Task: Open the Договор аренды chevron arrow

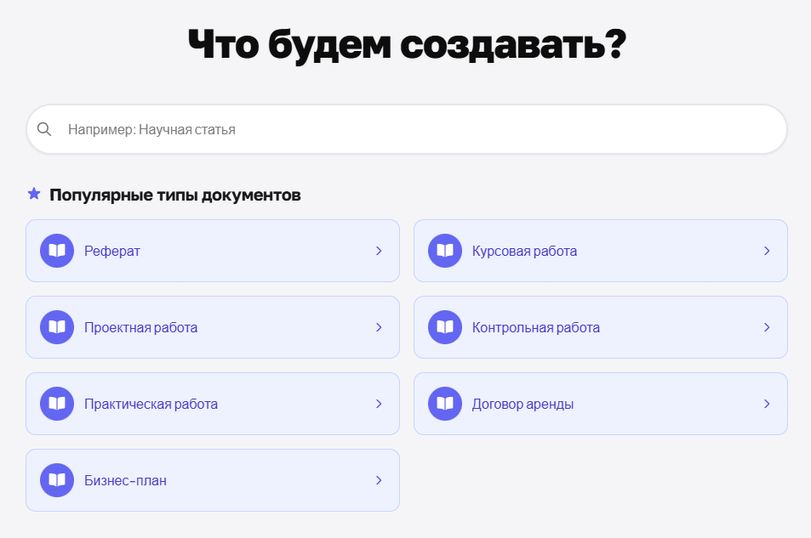Action: 767,404
